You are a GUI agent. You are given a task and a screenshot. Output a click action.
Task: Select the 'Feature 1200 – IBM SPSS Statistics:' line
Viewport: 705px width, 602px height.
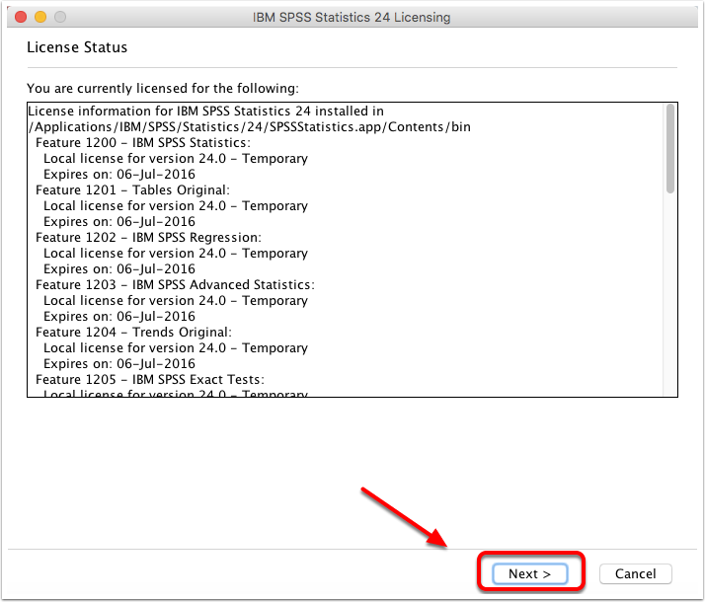tap(143, 142)
